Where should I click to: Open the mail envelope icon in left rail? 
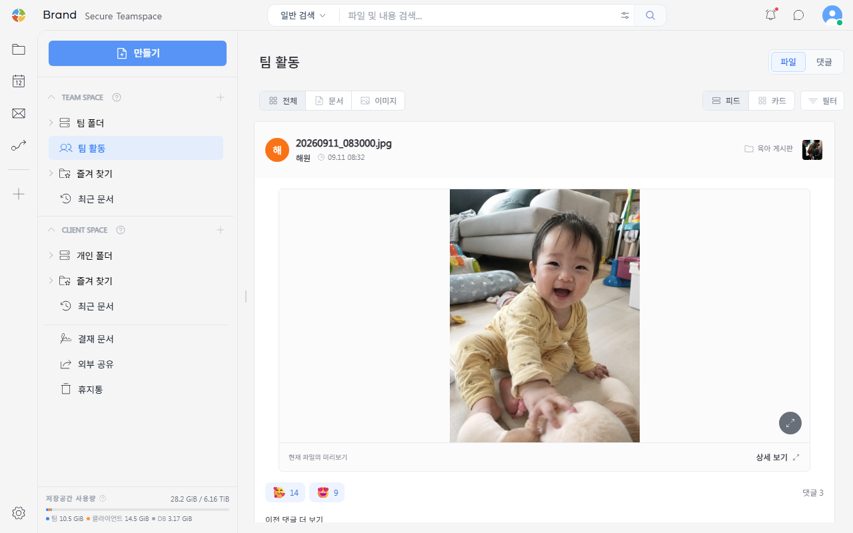(19, 113)
